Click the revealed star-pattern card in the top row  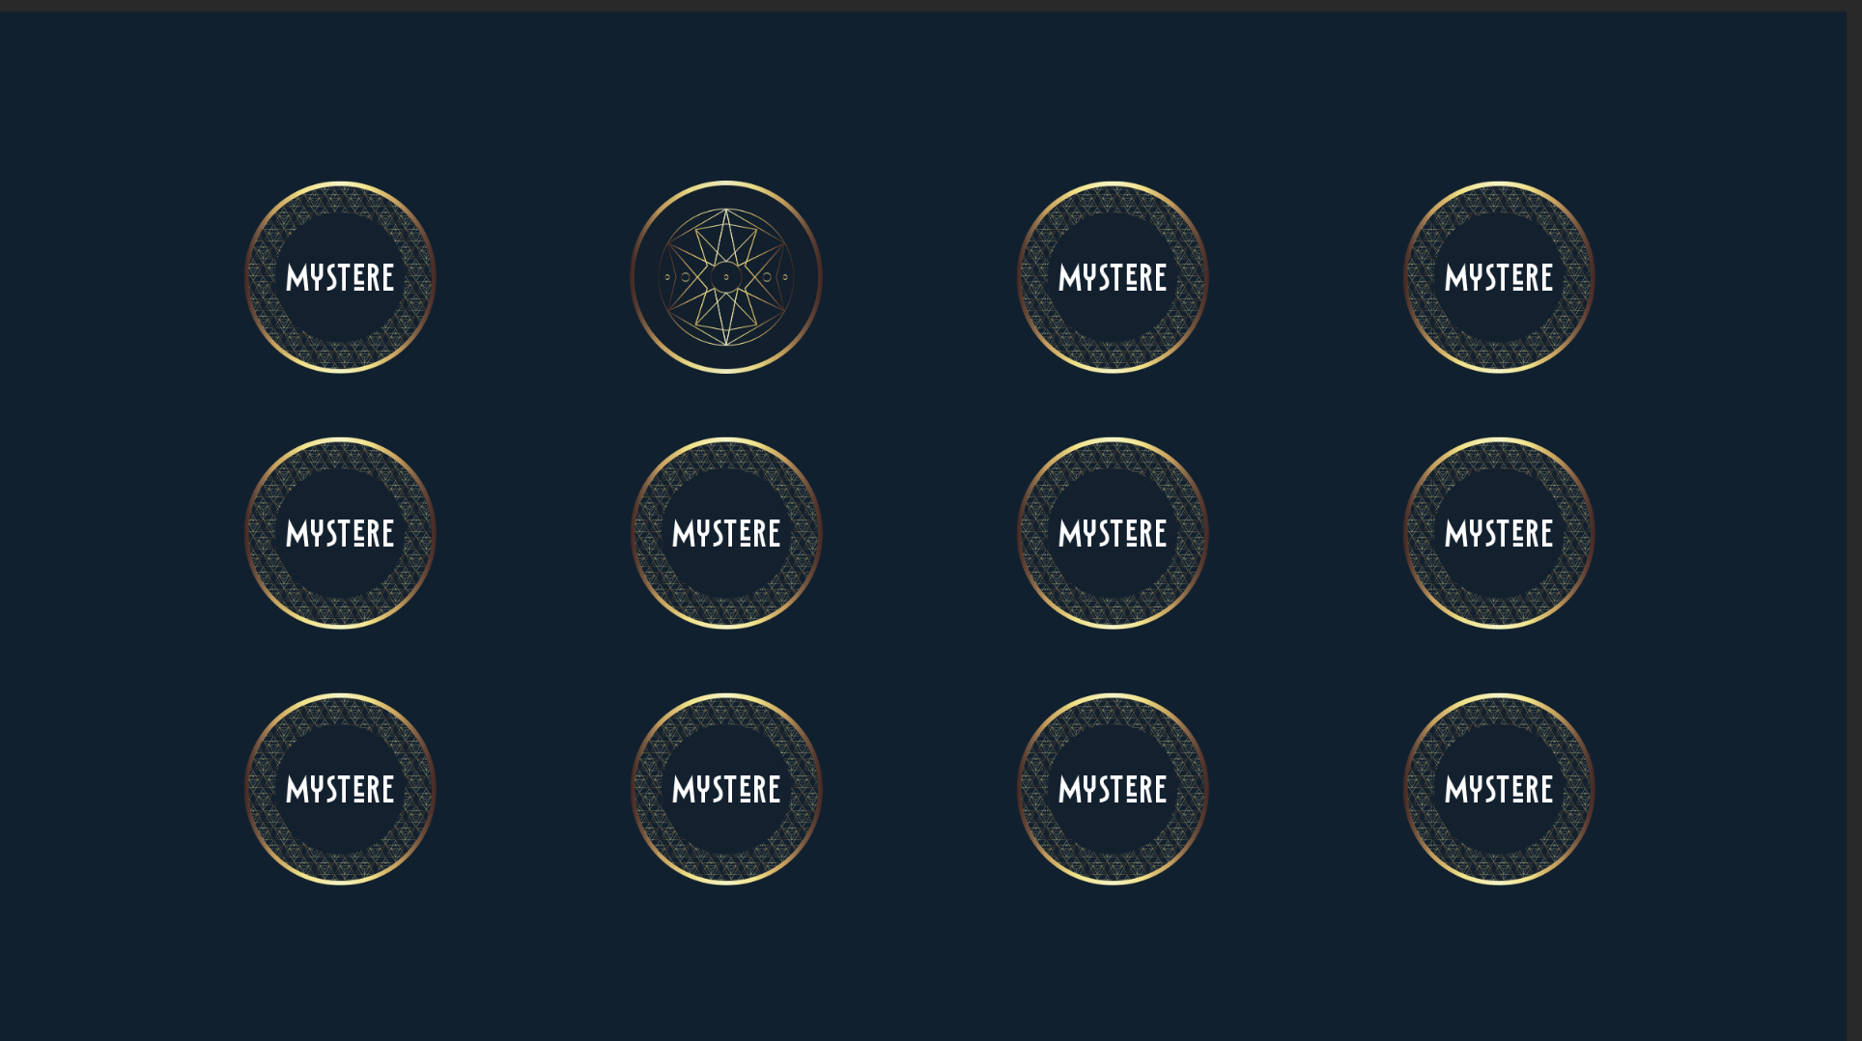(x=726, y=277)
